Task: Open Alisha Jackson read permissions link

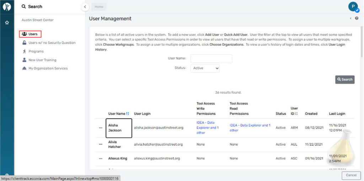Action: point(250,128)
